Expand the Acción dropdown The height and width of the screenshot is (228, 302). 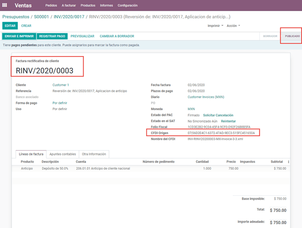pos(233,26)
